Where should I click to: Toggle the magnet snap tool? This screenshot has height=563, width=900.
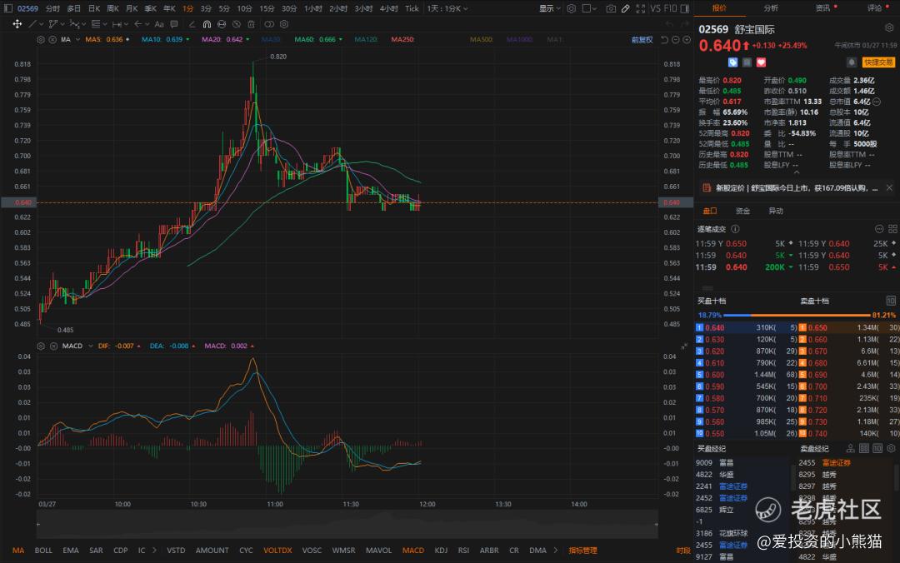click(x=207, y=24)
